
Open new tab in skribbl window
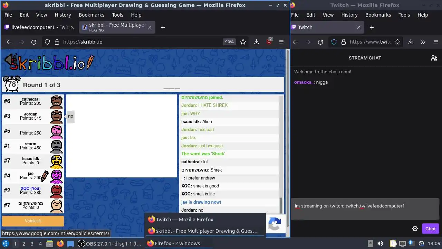pyautogui.click(x=163, y=27)
